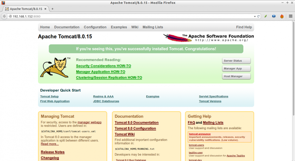This screenshot has height=161, width=295.
Task: Click the site identity globe icon
Action: [10, 16]
